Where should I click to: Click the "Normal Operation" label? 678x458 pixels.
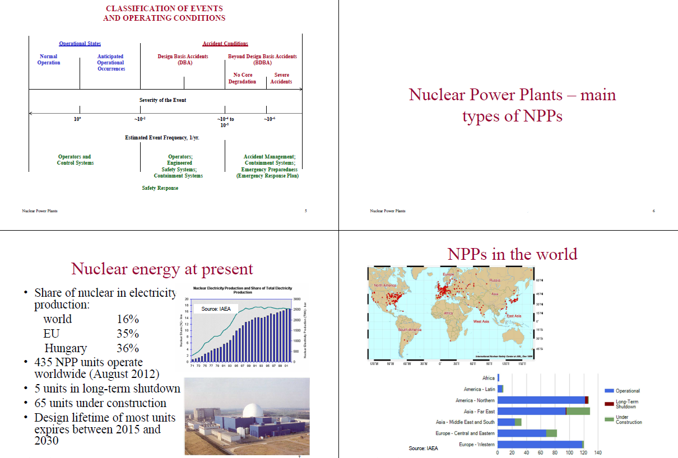pos(49,59)
